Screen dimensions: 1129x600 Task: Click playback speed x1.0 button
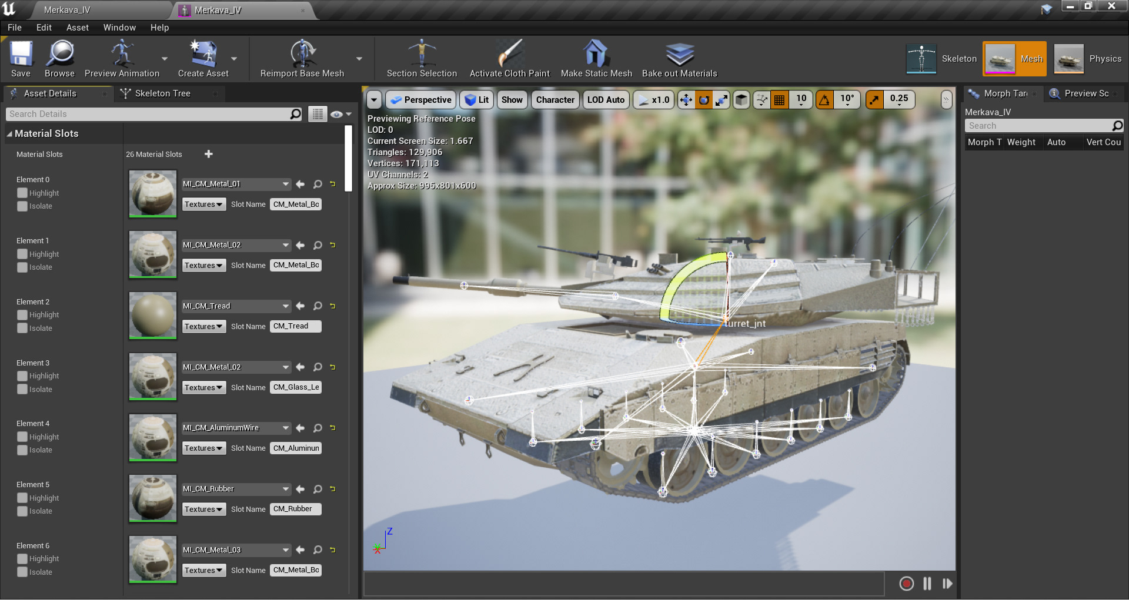(653, 100)
